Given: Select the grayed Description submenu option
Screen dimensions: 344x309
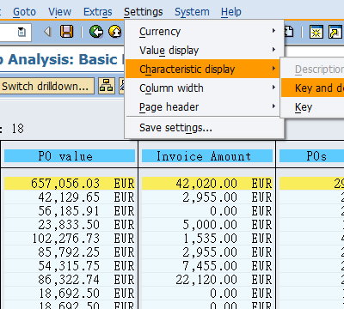Looking at the screenshot, I should pyautogui.click(x=313, y=69).
